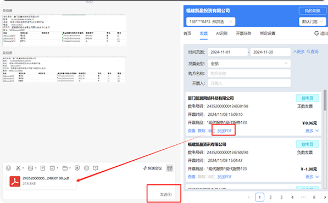Start a 快速会议 quick meeting
Image resolution: width=328 pixels, height=203 pixels.
[x=153, y=168]
